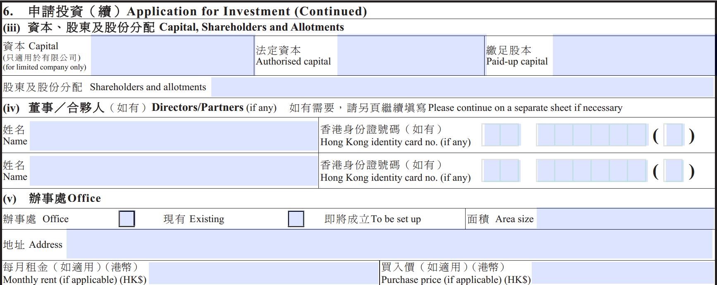Screen dimensions: 717x285
Task: Click the first director Name field
Action: (x=174, y=136)
